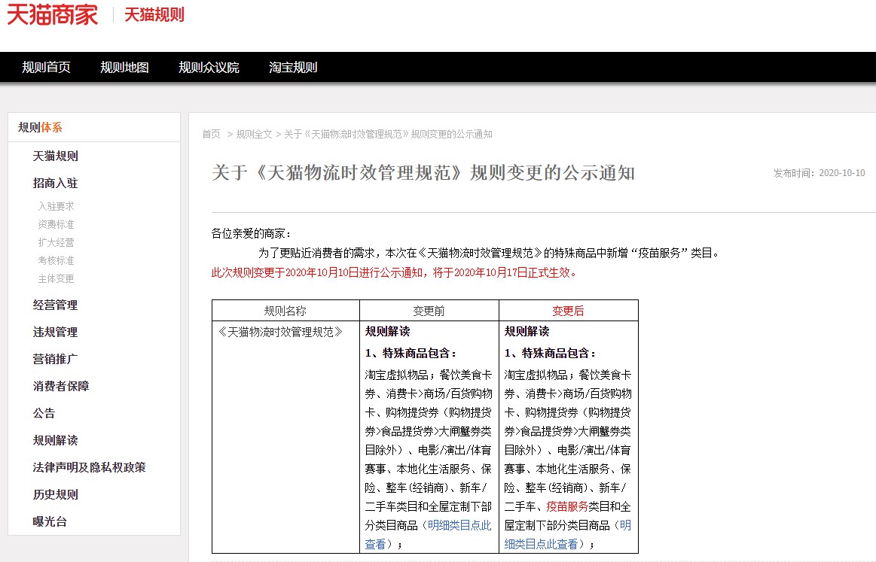The height and width of the screenshot is (562, 876).
Task: Click 各位亲爱的商家 greeting line
Action: (x=252, y=233)
